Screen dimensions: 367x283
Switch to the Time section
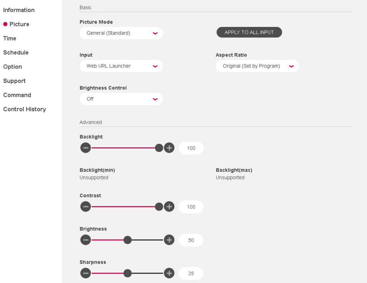click(9, 38)
